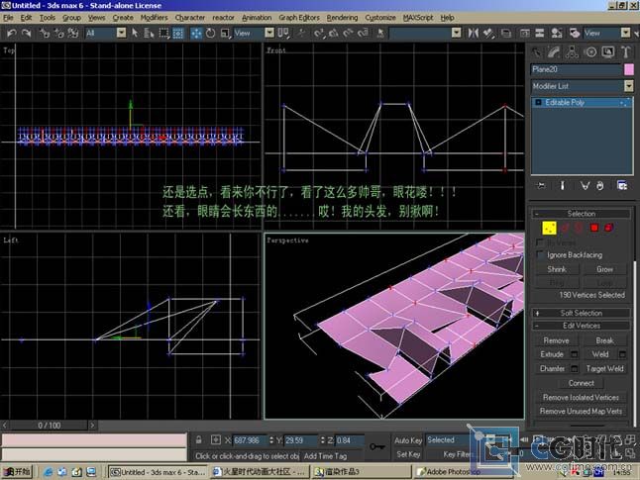
Task: Activate Bind to Space Warp tool
Action: coord(73,33)
